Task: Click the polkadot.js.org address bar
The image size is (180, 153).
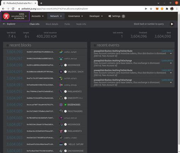Action: (x=81, y=9)
